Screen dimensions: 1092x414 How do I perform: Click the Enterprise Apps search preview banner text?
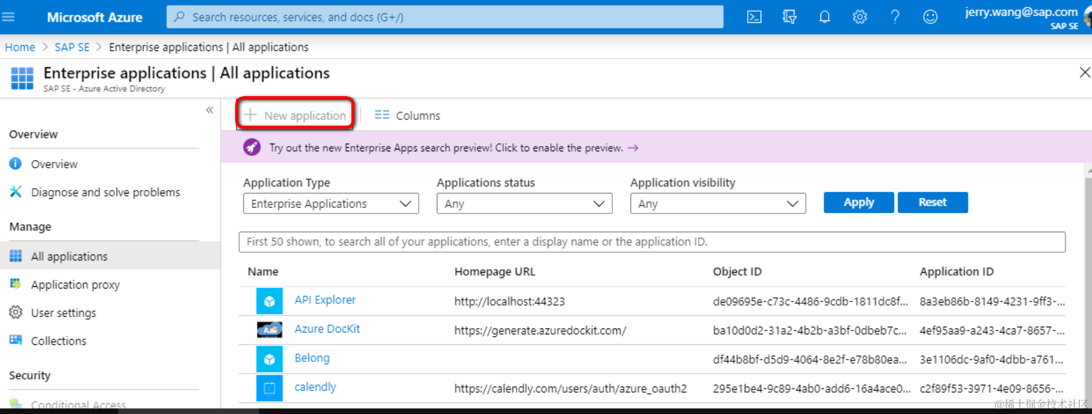click(446, 148)
